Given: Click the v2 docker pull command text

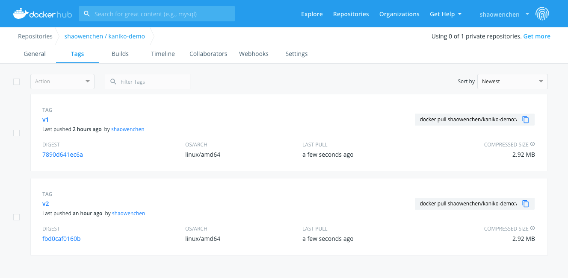Looking at the screenshot, I should point(468,204).
